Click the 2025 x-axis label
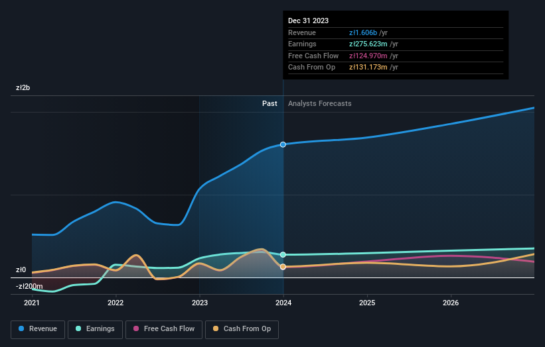This screenshot has height=347, width=545. coord(367,303)
